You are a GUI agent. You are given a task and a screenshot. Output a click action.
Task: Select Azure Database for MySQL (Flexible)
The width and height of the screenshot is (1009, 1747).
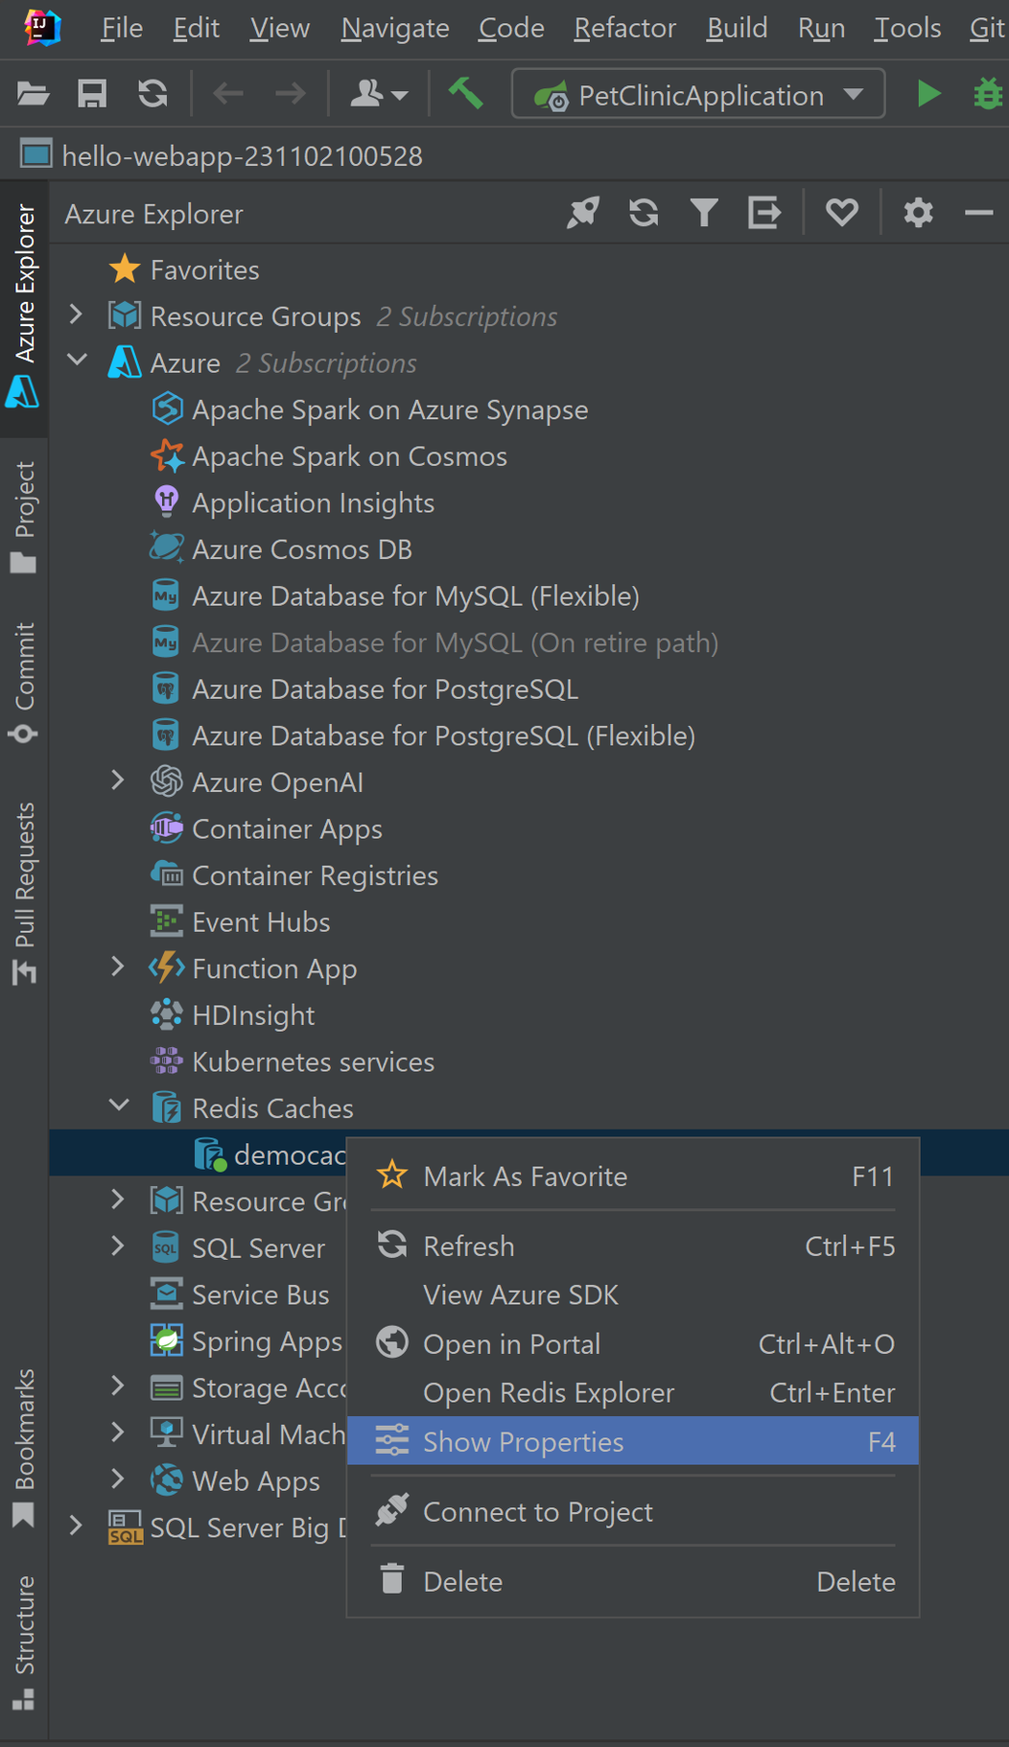[395, 596]
